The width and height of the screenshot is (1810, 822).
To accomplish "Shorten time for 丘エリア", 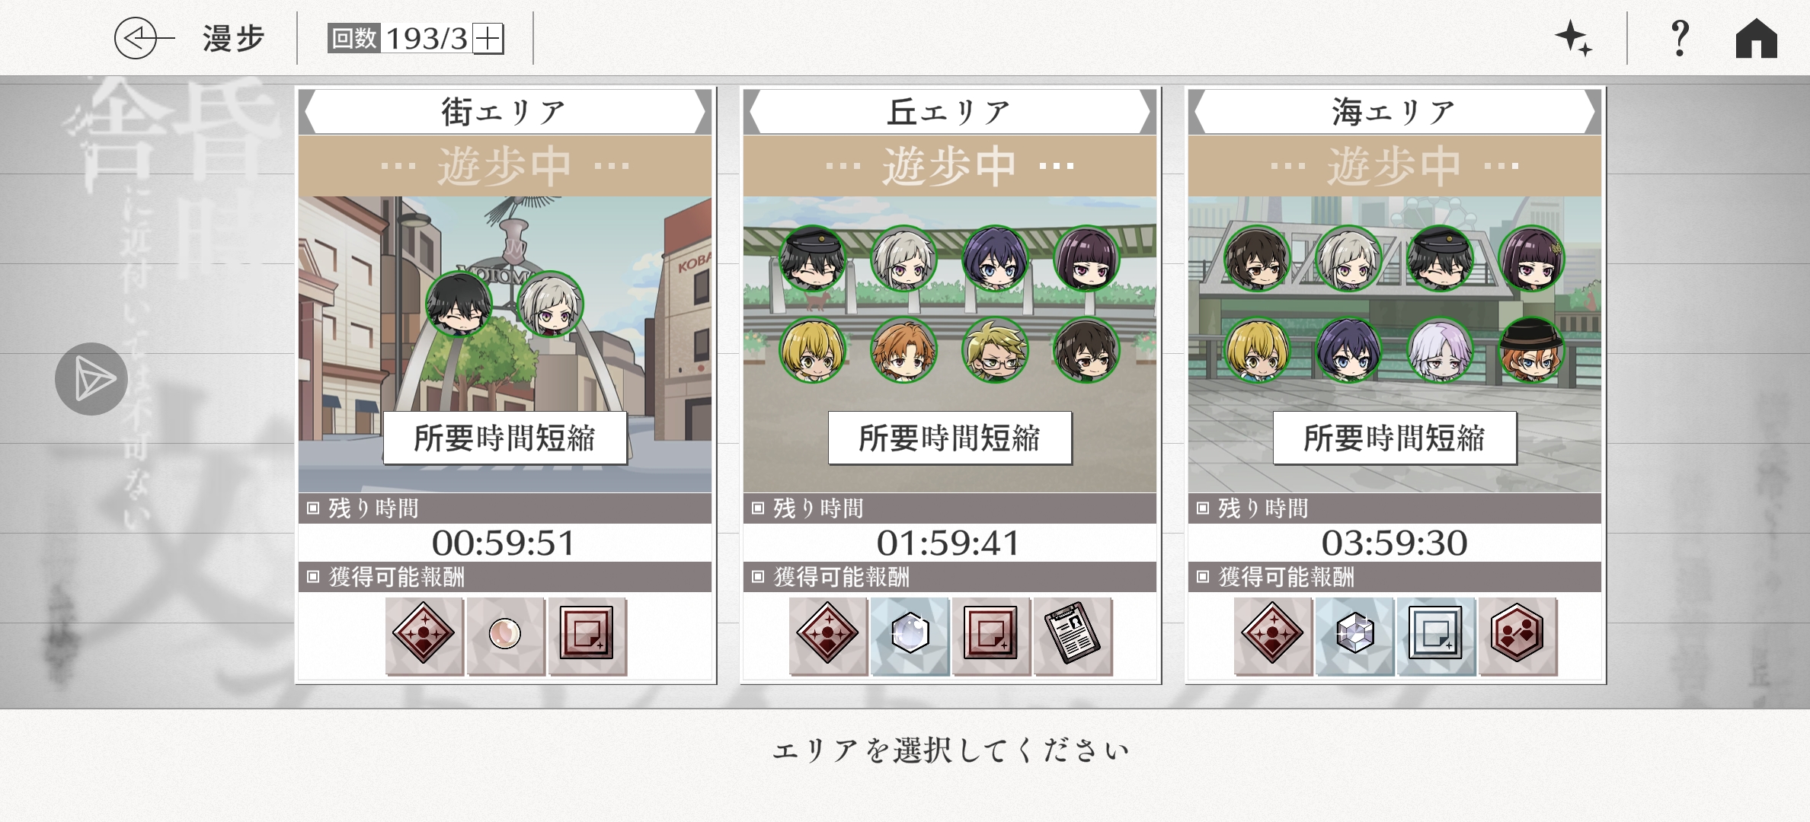I will 950,438.
